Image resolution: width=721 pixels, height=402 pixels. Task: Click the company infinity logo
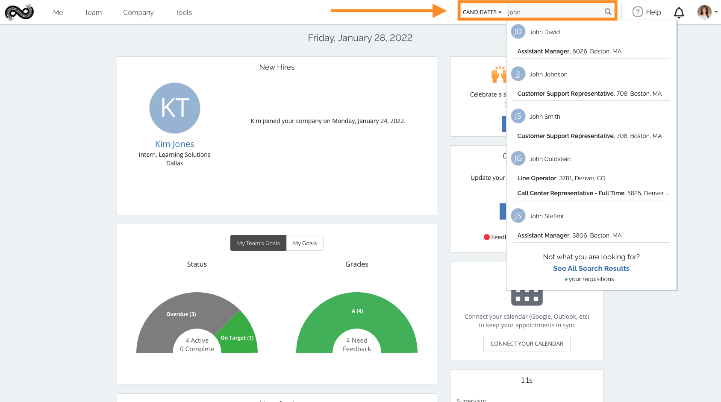(19, 12)
